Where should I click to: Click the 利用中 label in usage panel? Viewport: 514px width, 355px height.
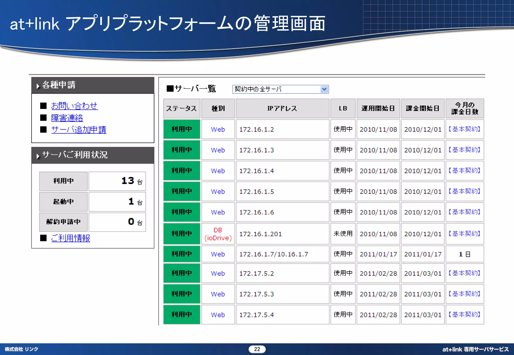point(63,181)
